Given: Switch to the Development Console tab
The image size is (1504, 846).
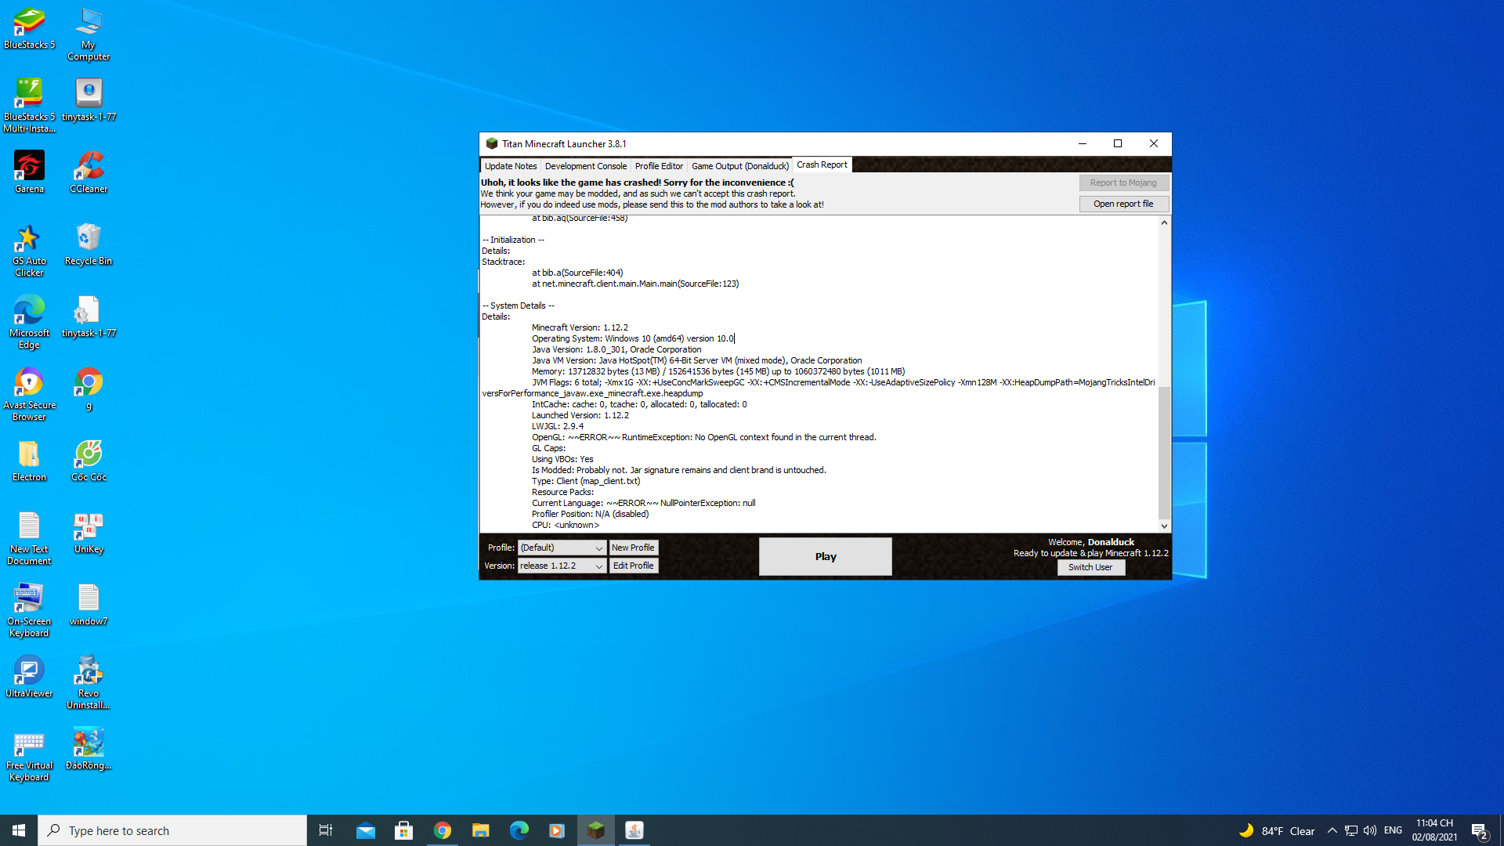Looking at the screenshot, I should [585, 166].
